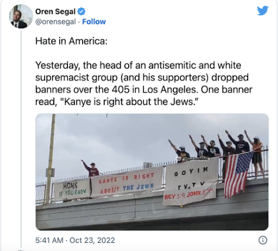Viewport: 278px width, 251px height.
Task: Click the white banner with REV and JOHN verses
Action: [x=190, y=182]
